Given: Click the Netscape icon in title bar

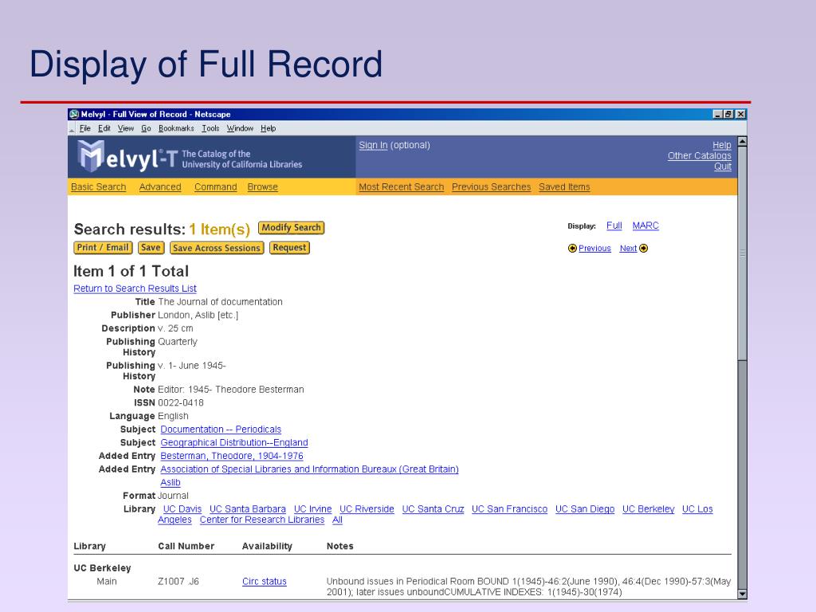Looking at the screenshot, I should pos(74,114).
